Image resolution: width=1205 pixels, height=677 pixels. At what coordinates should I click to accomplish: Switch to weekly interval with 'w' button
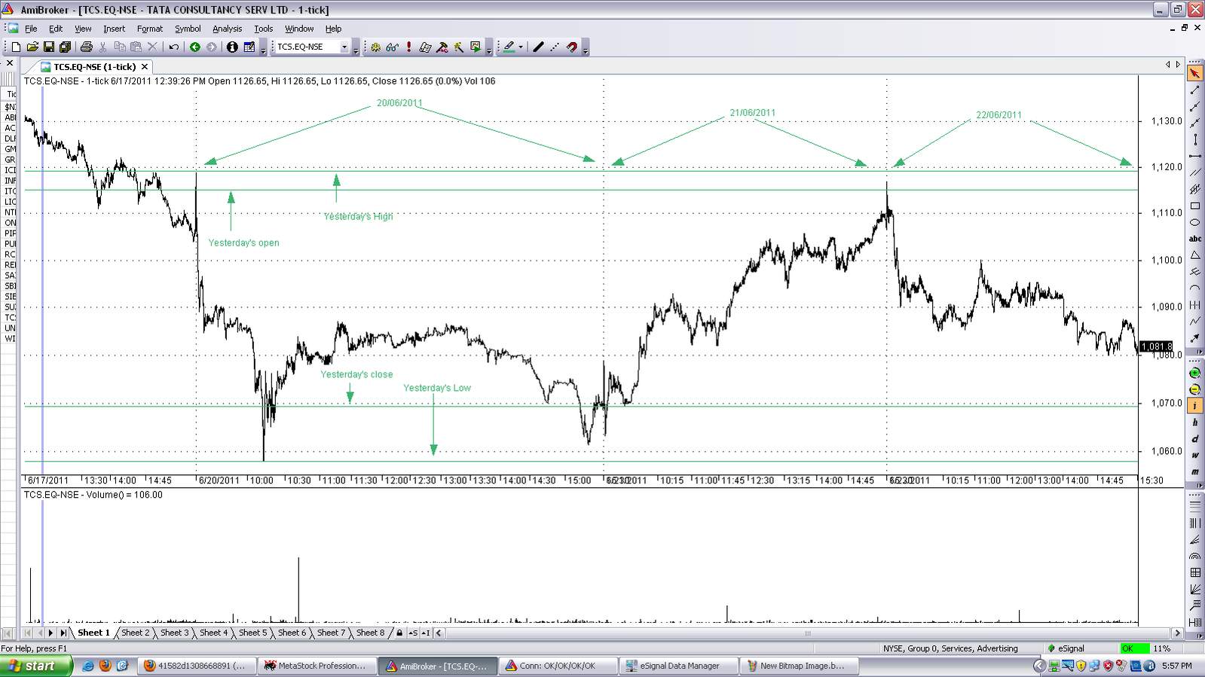[x=1195, y=456]
